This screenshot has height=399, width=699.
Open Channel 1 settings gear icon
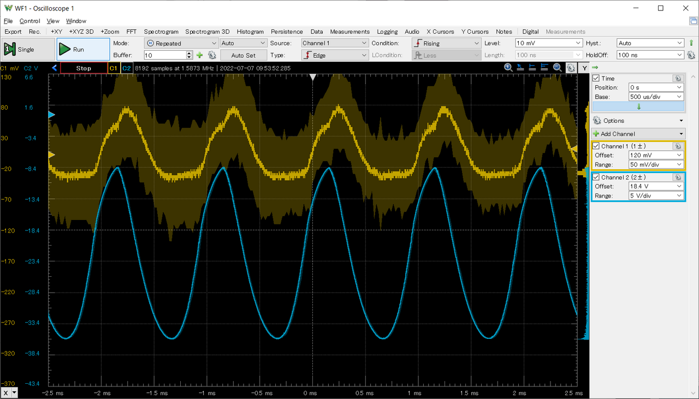click(678, 146)
